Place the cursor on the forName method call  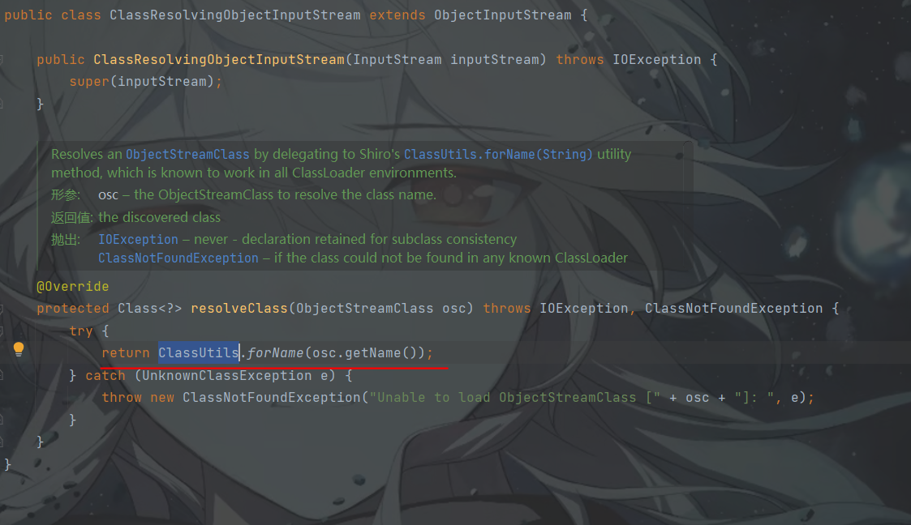275,352
